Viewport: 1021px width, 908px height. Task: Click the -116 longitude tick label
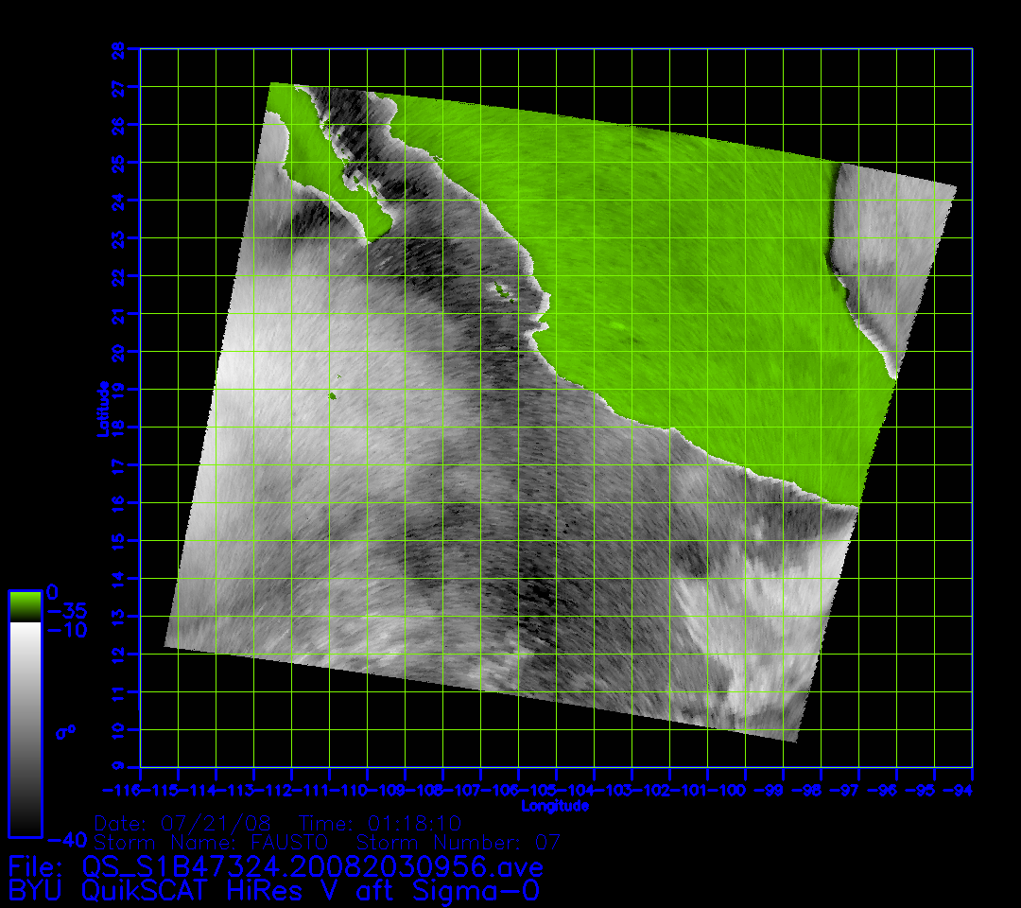121,789
